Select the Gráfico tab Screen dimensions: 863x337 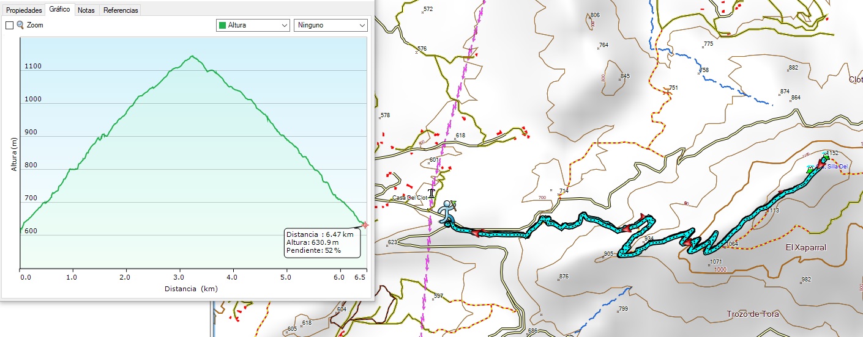click(x=60, y=10)
